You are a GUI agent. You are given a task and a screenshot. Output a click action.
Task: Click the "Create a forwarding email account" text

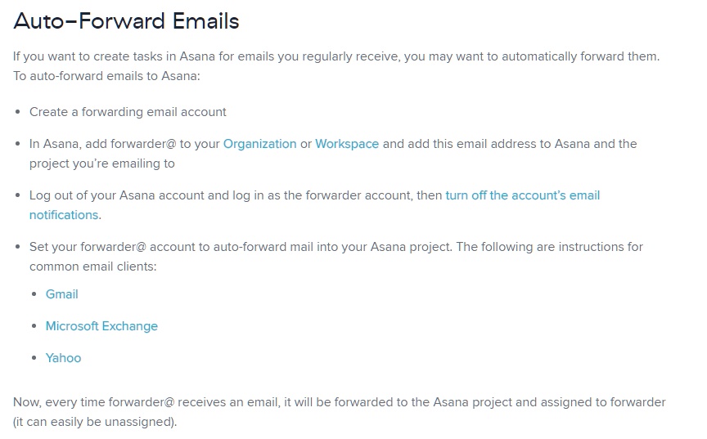click(128, 112)
